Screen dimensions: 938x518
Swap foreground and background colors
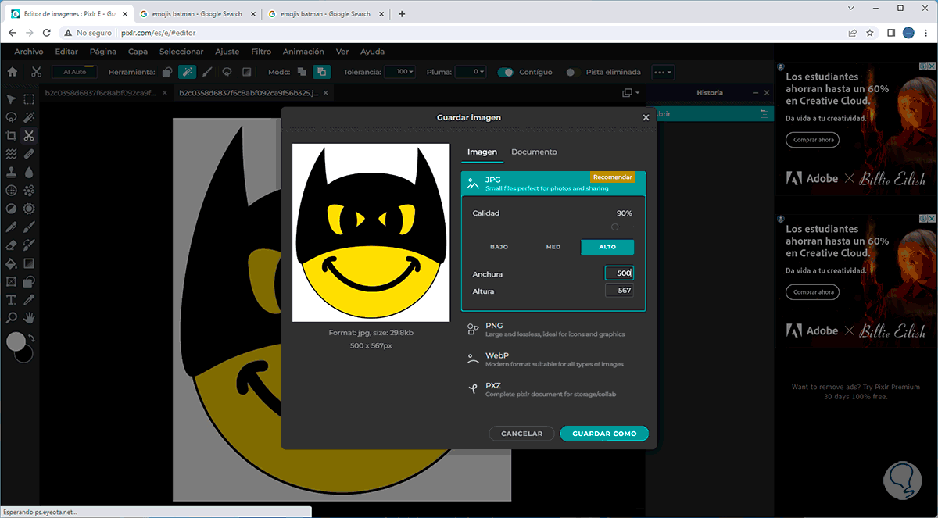pos(31,338)
